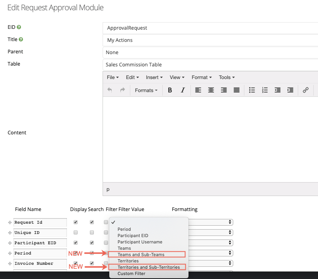Select the blank checked option in filter list

(x=149, y=222)
